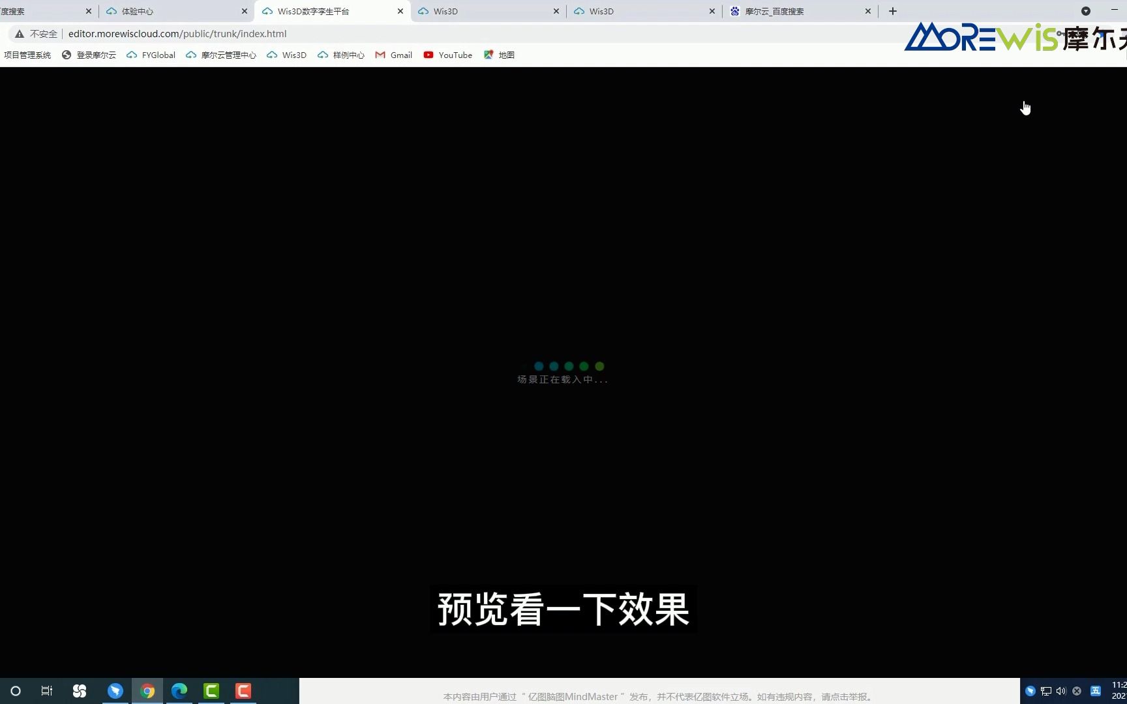Close the 体验中心 tab
The width and height of the screenshot is (1127, 704).
pos(245,11)
